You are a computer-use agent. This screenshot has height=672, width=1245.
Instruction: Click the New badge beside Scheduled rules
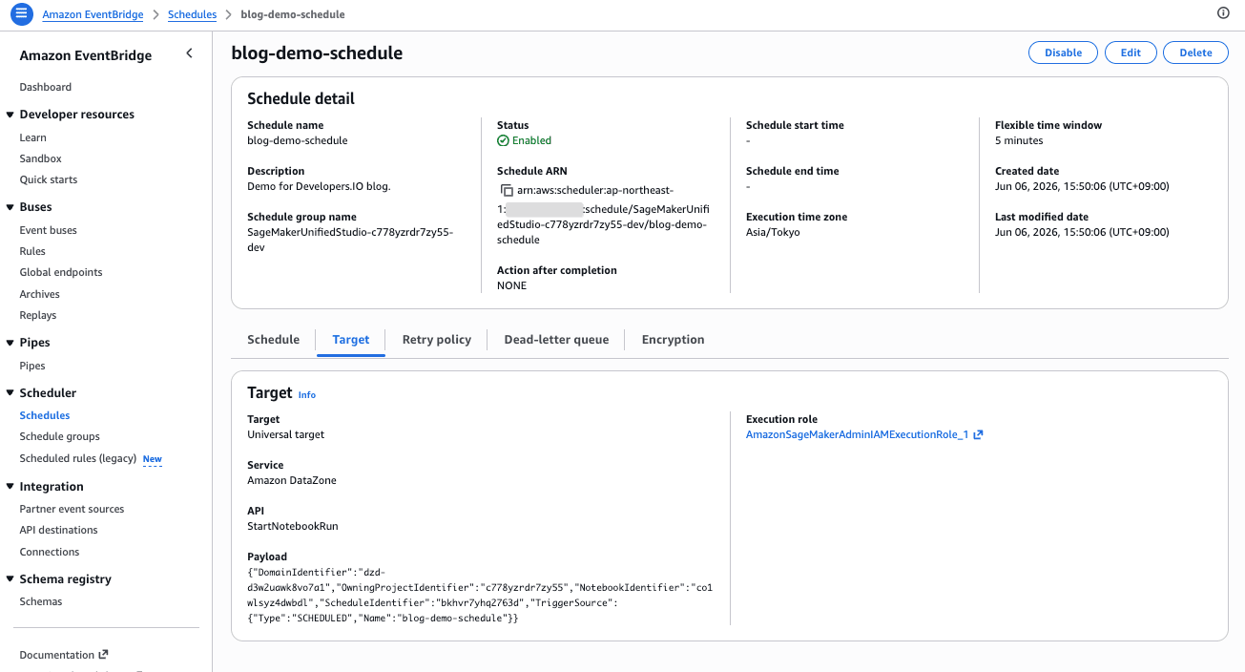click(x=152, y=459)
